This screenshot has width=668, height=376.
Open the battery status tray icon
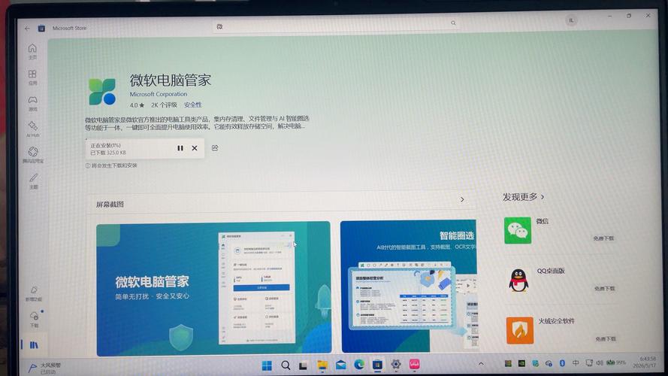tap(615, 362)
